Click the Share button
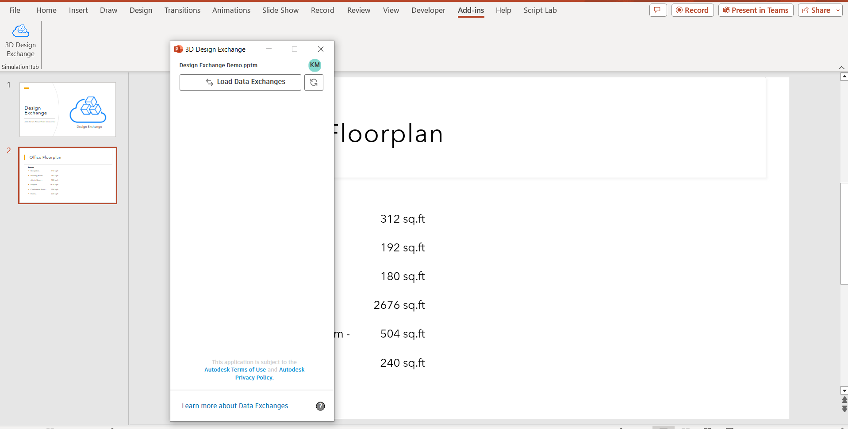This screenshot has height=429, width=848. click(x=816, y=10)
